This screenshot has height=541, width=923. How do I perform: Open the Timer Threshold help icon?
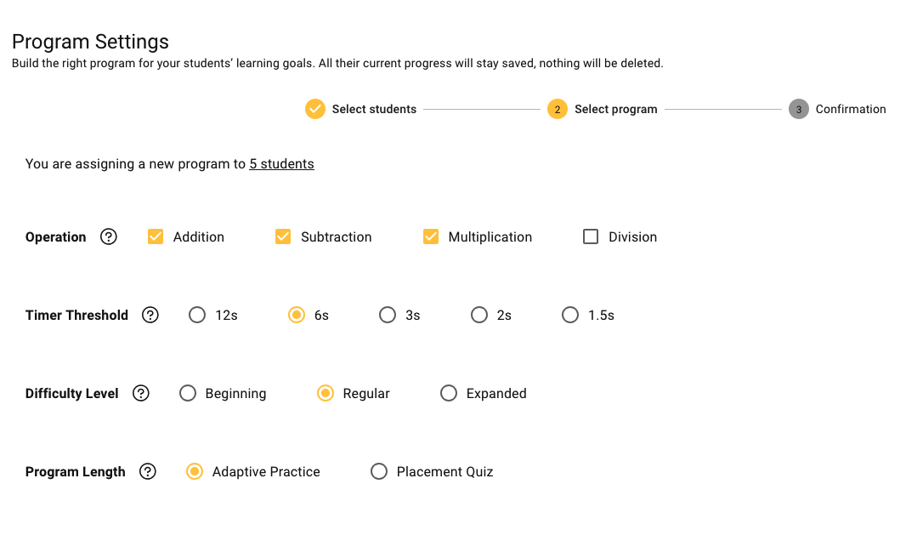pyautogui.click(x=150, y=316)
